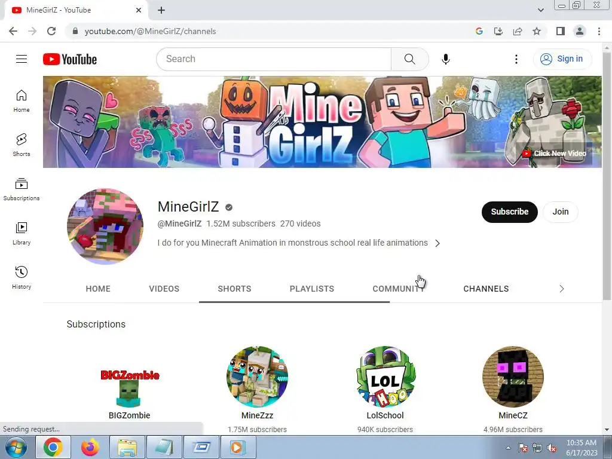This screenshot has width=612, height=459.
Task: Open the YouTube hamburger guide menu
Action: coord(22,59)
